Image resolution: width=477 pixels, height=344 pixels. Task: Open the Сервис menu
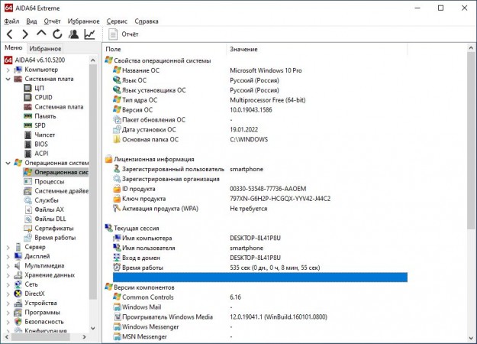click(x=118, y=21)
